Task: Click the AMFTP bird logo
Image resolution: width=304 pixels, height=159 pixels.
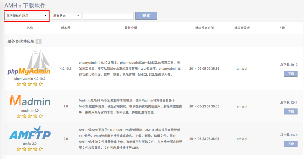Action: coord(30,133)
